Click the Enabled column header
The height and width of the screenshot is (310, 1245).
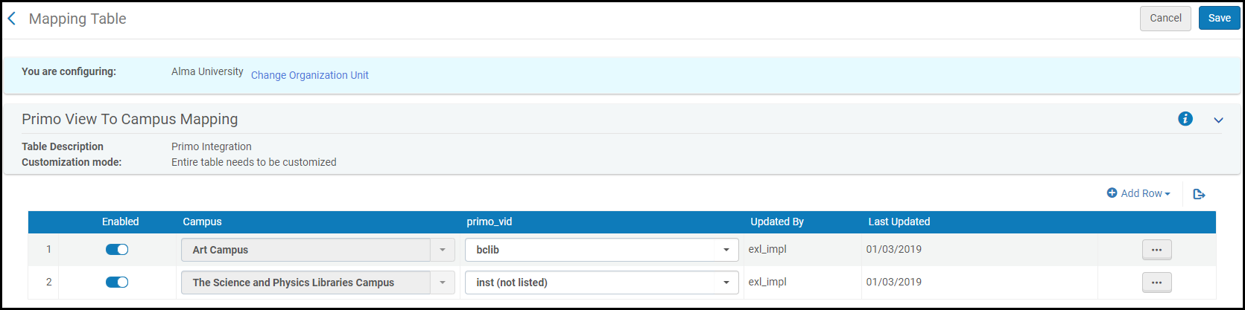coord(121,222)
